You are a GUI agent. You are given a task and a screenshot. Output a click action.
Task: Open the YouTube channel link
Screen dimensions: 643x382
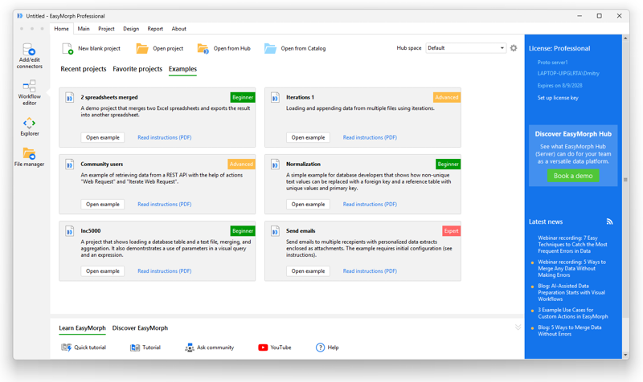click(274, 347)
